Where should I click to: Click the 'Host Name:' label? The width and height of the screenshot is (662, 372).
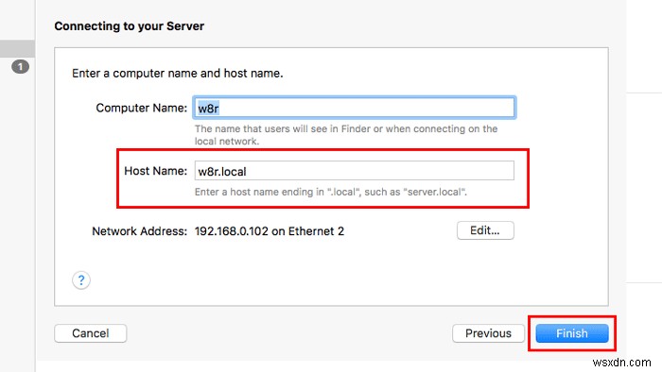point(155,171)
